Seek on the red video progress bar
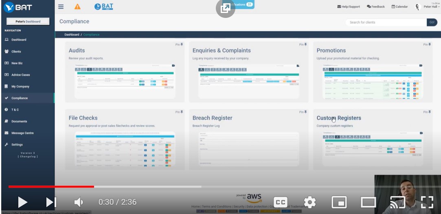This screenshot has height=214, width=441. tap(51, 186)
